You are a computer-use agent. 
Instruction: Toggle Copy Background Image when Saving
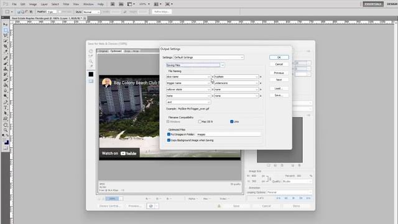(169, 140)
